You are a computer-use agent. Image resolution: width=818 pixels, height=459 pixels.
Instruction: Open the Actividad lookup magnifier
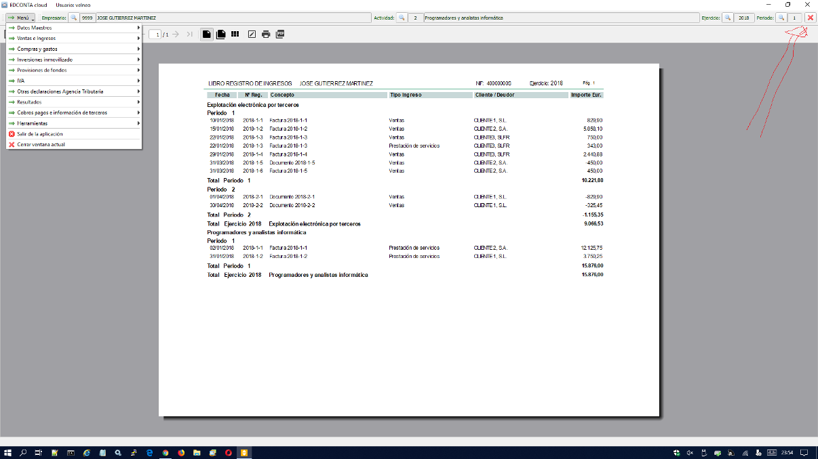pos(402,18)
